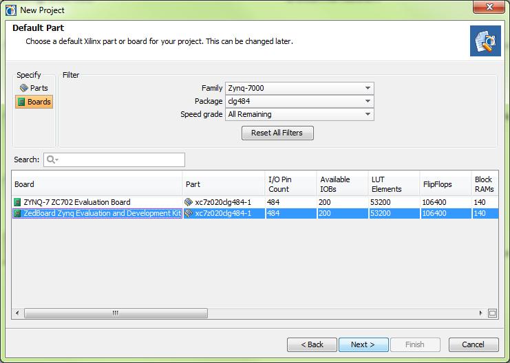Image resolution: width=510 pixels, height=363 pixels.
Task: Sort by the Board column header
Action: point(97,184)
